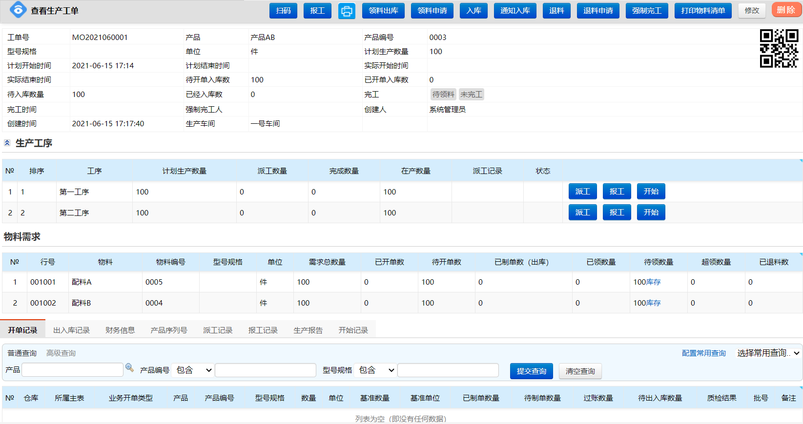Viewport: 803px width, 424px height.
Task: Open 退料申请 return request
Action: 598,11
